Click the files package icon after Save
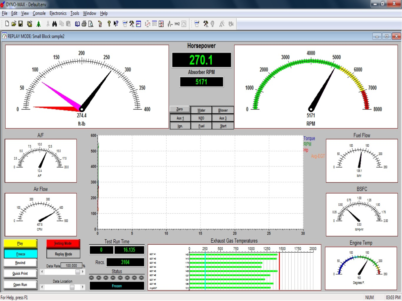This screenshot has height=301, width=402. point(30,24)
